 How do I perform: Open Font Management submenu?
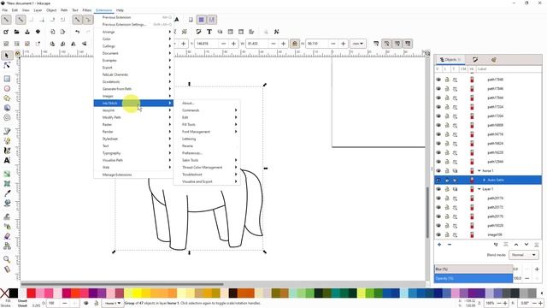click(x=207, y=132)
